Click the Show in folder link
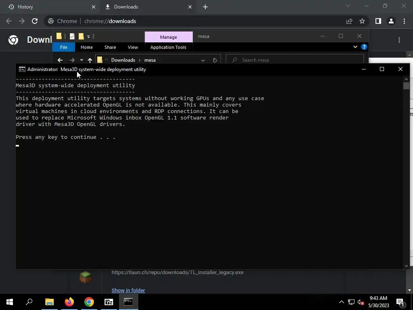413x310 pixels. [x=128, y=290]
